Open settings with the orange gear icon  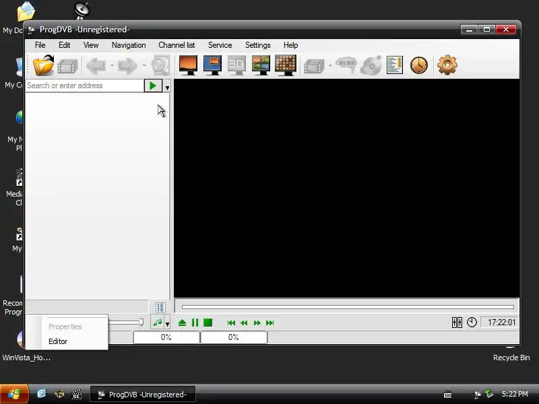447,65
